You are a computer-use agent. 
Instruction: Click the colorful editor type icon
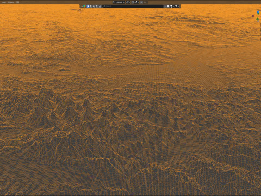(84, 7)
